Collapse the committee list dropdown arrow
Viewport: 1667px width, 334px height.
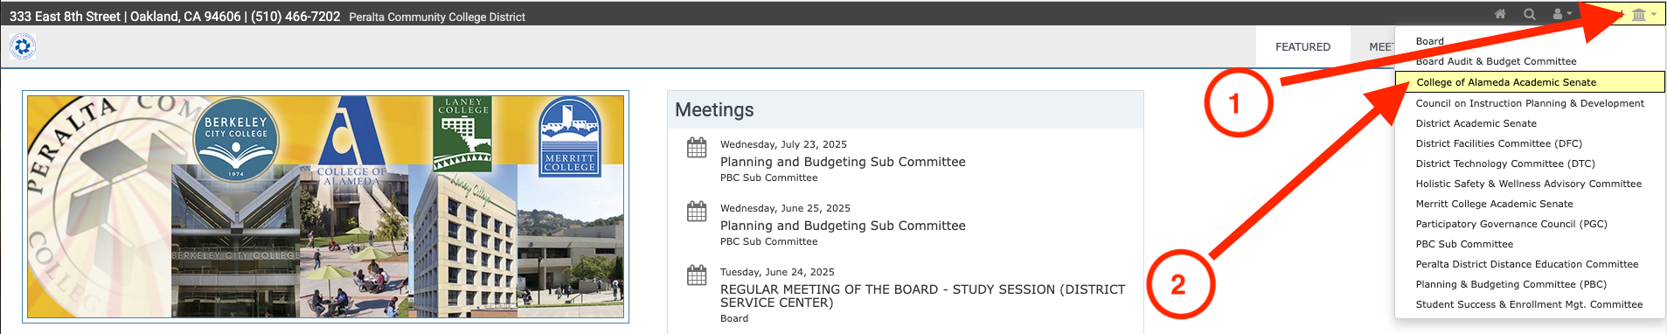tap(1654, 15)
